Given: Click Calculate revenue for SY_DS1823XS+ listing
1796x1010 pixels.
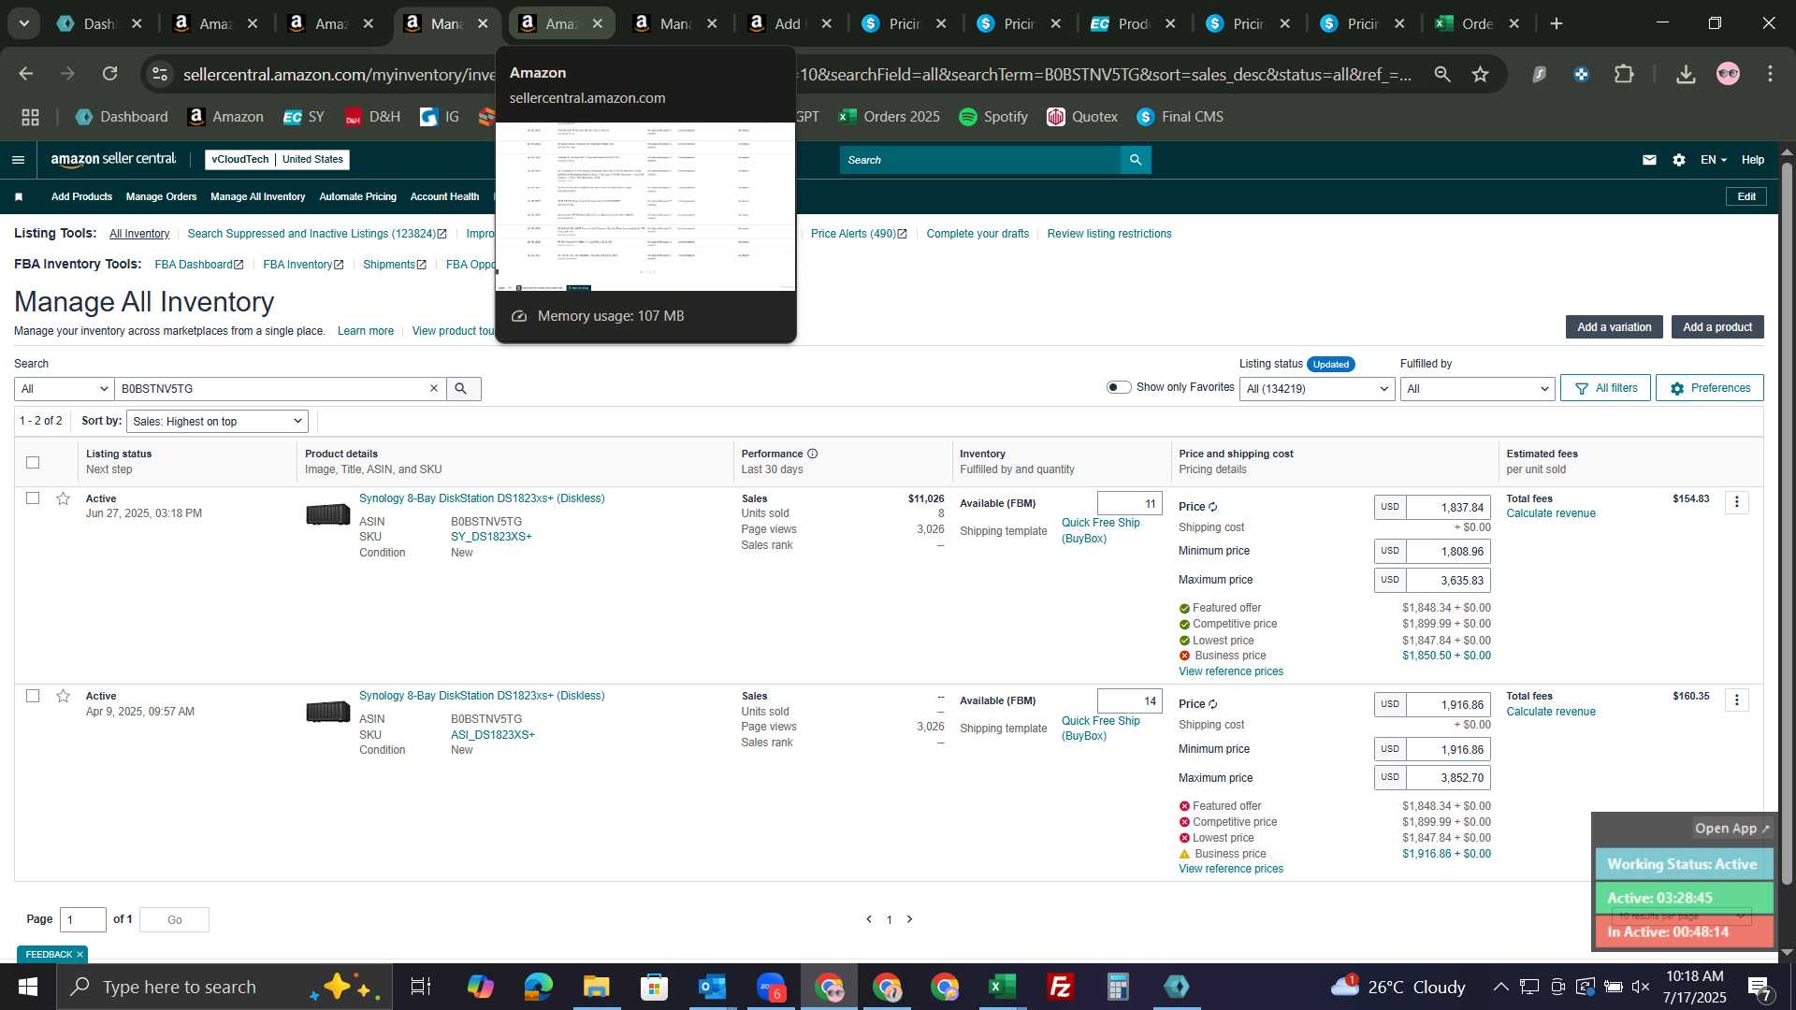Looking at the screenshot, I should pos(1550,513).
